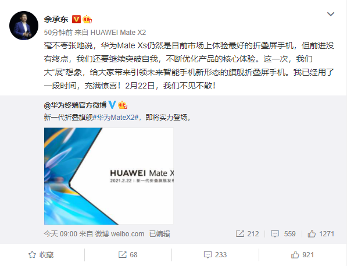
Task: Open the HUAWEI Mate X2 device source link
Action: click(118, 33)
